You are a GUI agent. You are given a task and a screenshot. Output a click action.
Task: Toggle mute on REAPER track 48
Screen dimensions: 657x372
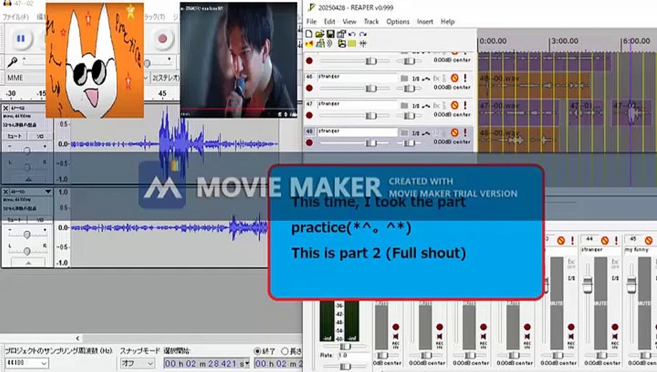(x=454, y=133)
